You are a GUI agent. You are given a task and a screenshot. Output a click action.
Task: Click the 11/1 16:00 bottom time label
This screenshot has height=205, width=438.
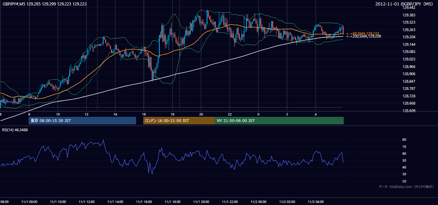tap(144, 202)
